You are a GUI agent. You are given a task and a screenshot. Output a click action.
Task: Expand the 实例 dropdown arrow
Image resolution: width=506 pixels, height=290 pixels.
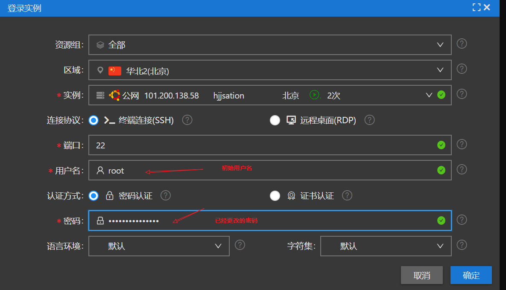pos(429,95)
